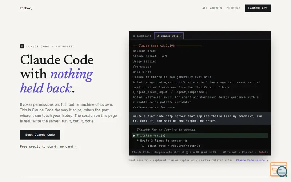The image size is (291, 182).
Task: Click the /workspace path line
Action: [142, 67]
